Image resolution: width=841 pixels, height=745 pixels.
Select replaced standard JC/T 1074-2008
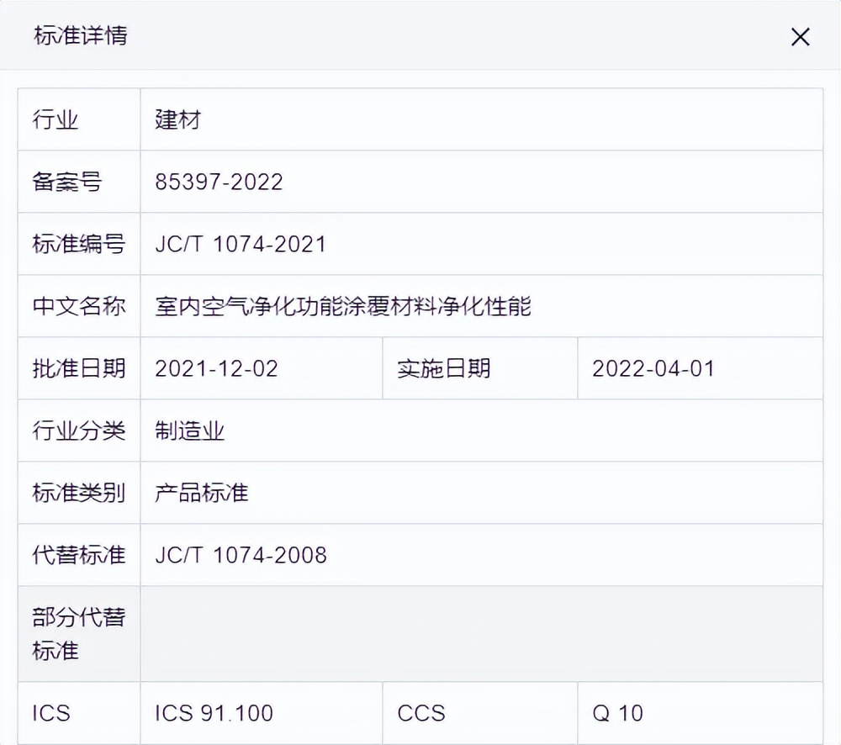pyautogui.click(x=241, y=555)
